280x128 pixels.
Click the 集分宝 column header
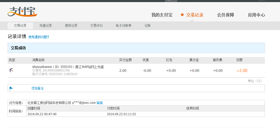(x=194, y=60)
